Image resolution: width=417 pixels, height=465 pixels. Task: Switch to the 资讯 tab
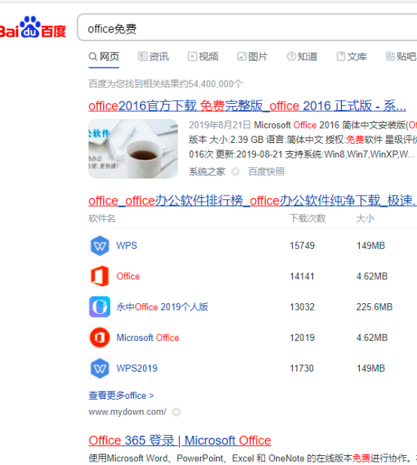coord(154,56)
